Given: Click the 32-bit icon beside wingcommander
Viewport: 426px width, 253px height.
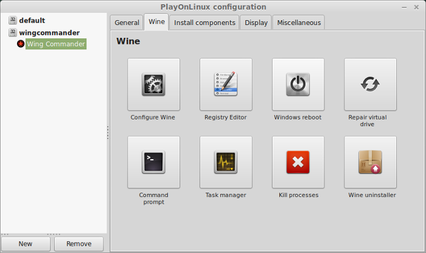Looking at the screenshot, I should (x=13, y=32).
